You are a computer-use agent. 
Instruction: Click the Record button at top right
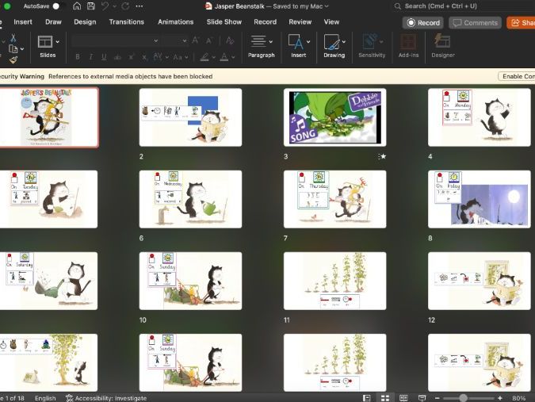423,23
